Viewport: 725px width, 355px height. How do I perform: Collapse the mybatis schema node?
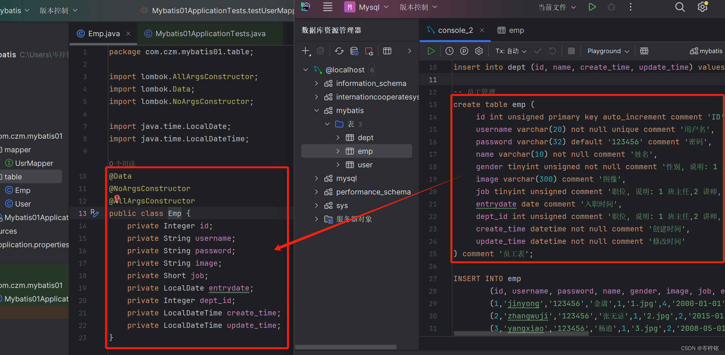tap(317, 110)
